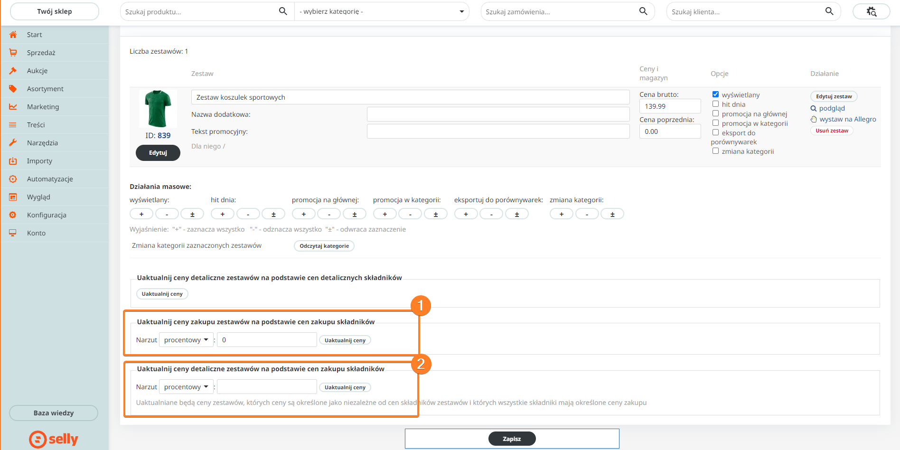Open the Konfiguracja menu item

[47, 215]
